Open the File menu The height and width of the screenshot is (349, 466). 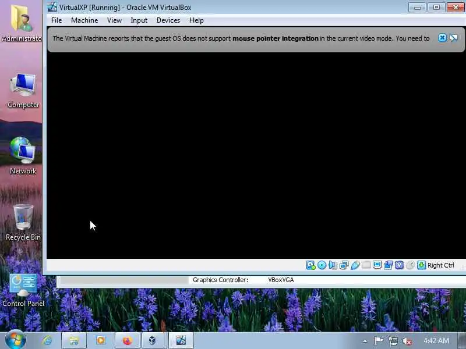pyautogui.click(x=57, y=20)
